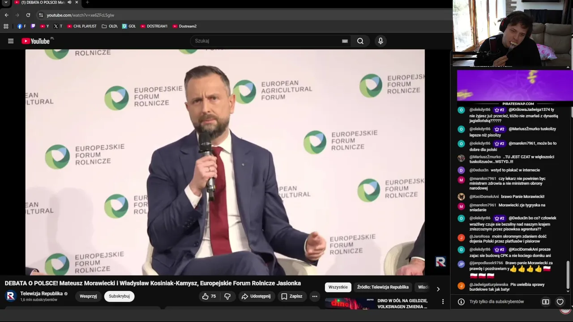Open options for the DINO recommended video
The image size is (573, 322).
443,302
